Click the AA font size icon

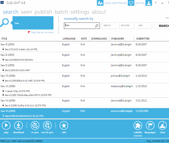100,3
